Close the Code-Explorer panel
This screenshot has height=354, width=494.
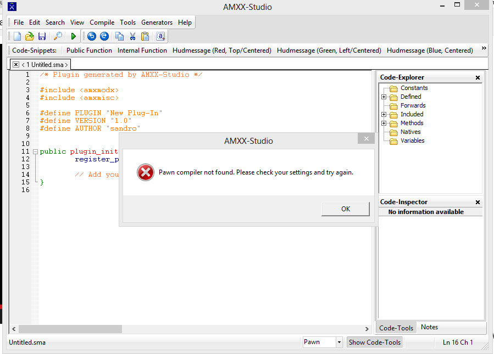click(478, 77)
